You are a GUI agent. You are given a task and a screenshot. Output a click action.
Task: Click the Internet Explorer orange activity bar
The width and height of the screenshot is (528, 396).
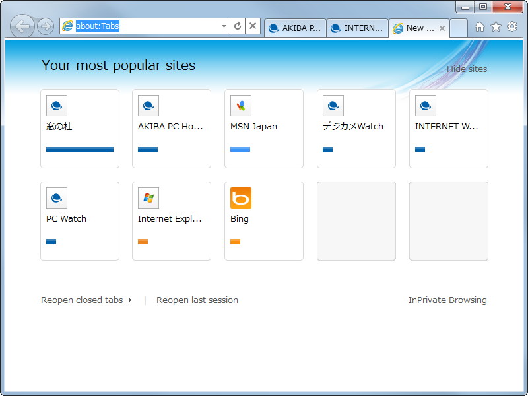[143, 242]
